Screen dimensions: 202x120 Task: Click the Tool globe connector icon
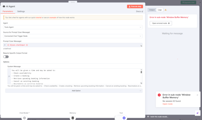click(x=124, y=118)
